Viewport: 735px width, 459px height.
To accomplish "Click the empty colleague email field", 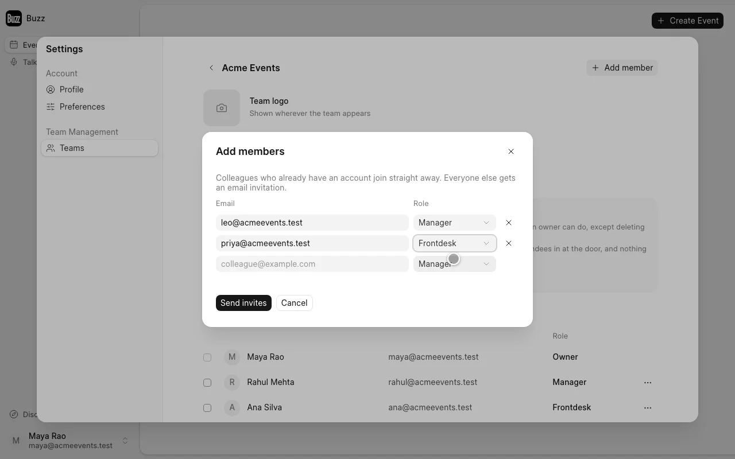I will 312,264.
